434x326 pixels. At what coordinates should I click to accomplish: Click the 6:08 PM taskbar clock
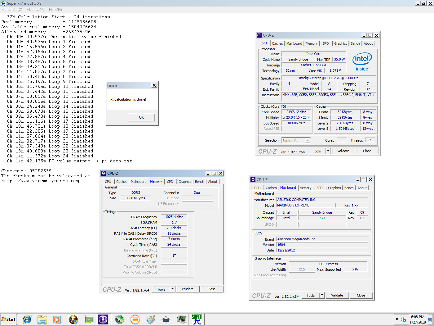click(x=418, y=319)
